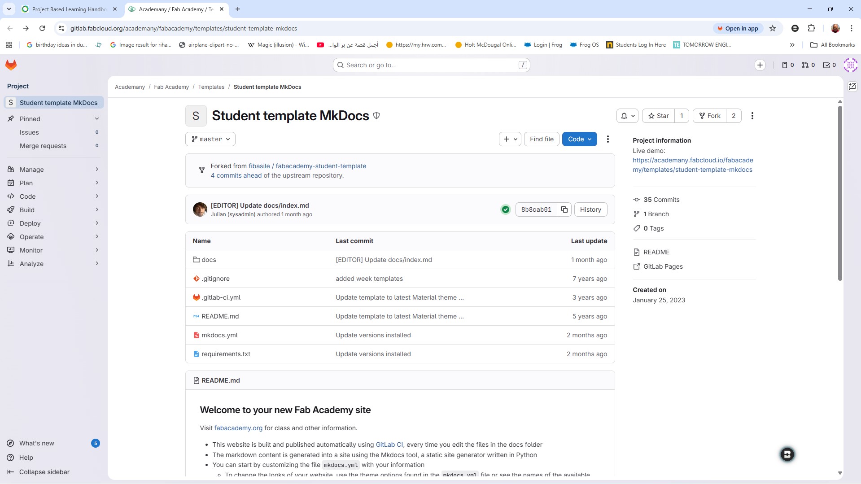The height and width of the screenshot is (484, 861).
Task: Open the master branch dropdown
Action: point(210,139)
